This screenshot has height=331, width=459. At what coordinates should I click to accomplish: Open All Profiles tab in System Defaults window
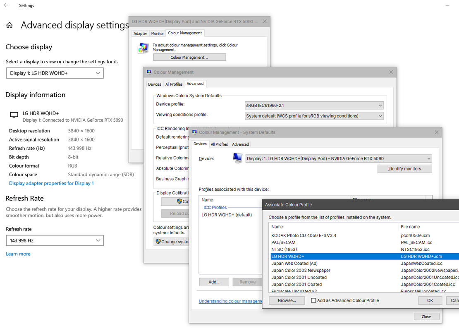tap(219, 144)
